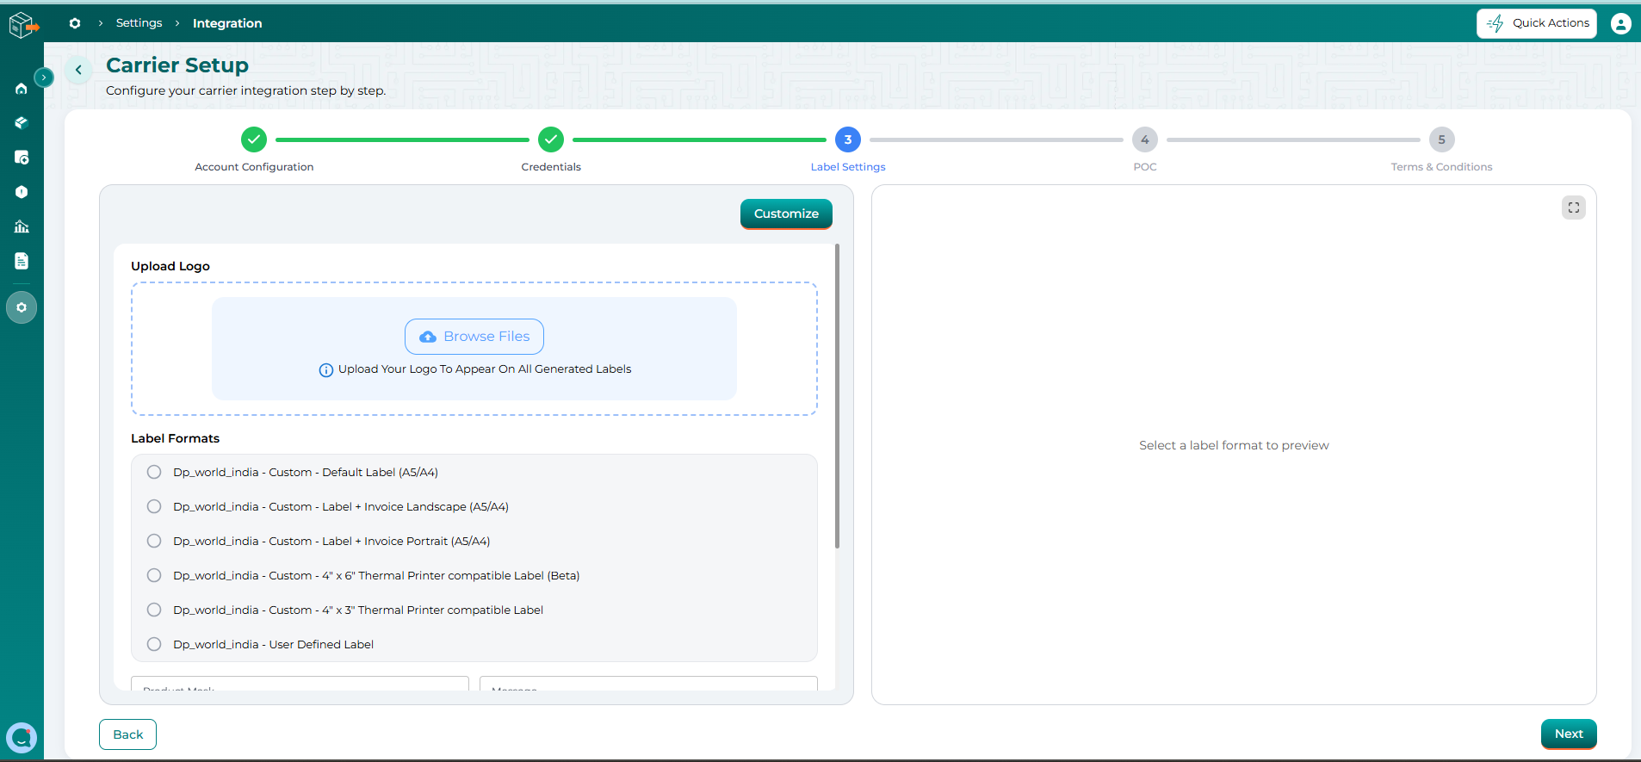This screenshot has height=762, width=1641.
Task: Select step 3 Label Settings
Action: 848,149
